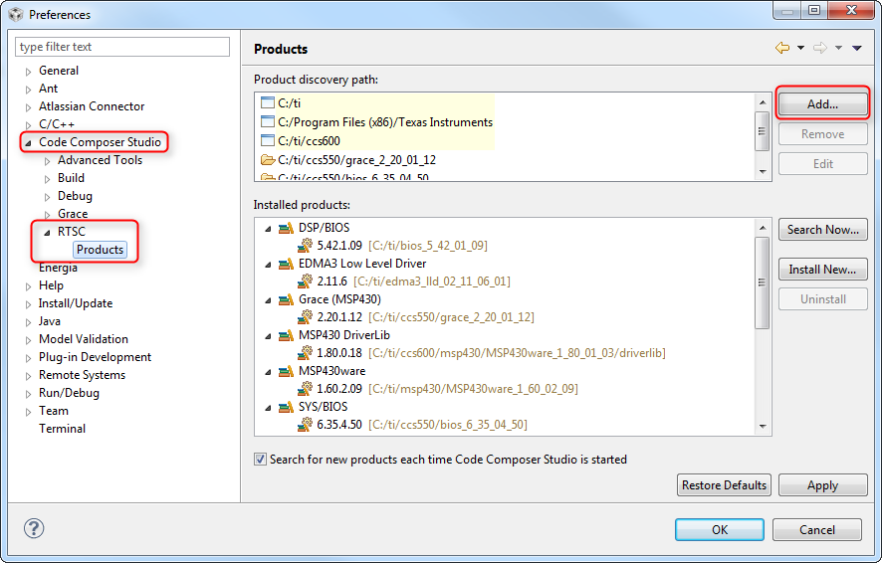Select the Build preferences item
This screenshot has height=563, width=882.
(x=72, y=178)
